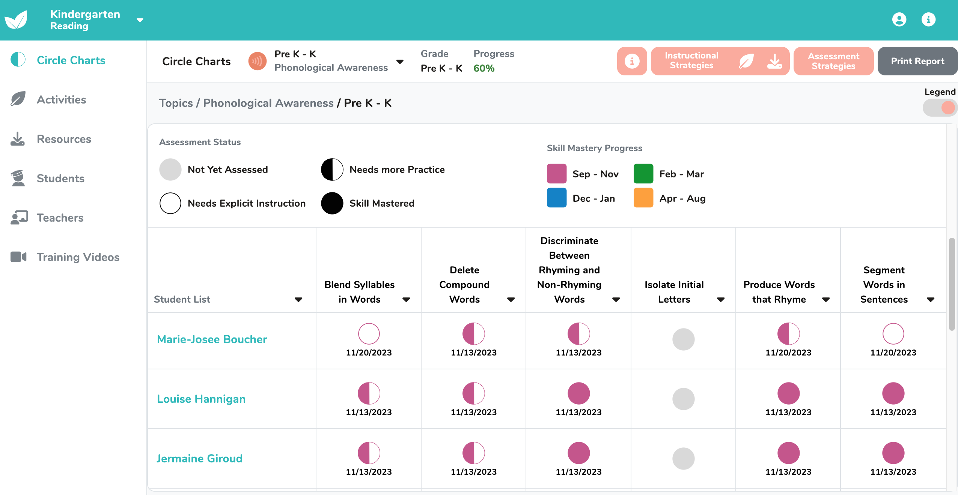The width and height of the screenshot is (958, 495).
Task: Click the Phonological Awareness sound-wave icon
Action: pyautogui.click(x=258, y=61)
